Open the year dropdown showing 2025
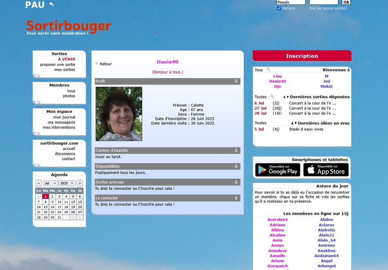Screen dimensions: 388x270 (x=67, y=183)
